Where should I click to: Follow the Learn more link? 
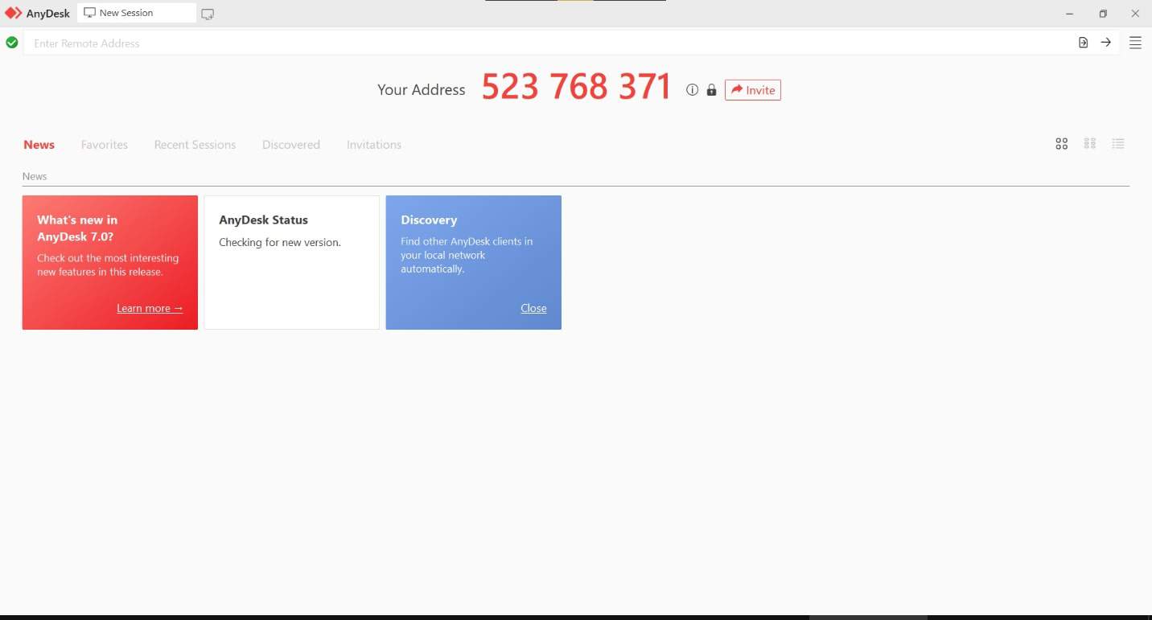150,308
